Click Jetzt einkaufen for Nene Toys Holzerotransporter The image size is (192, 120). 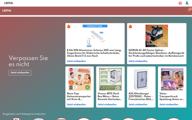point(76,104)
